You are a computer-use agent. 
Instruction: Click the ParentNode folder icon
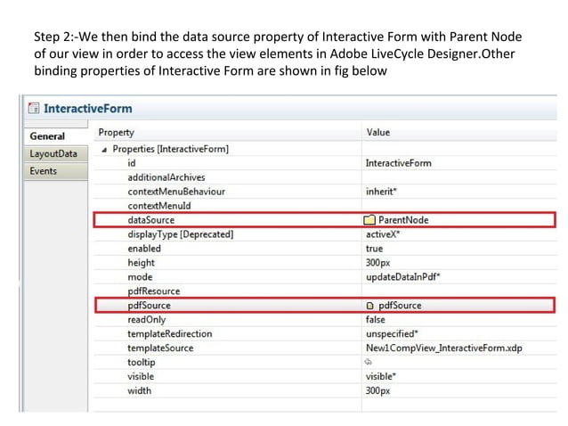tap(369, 220)
